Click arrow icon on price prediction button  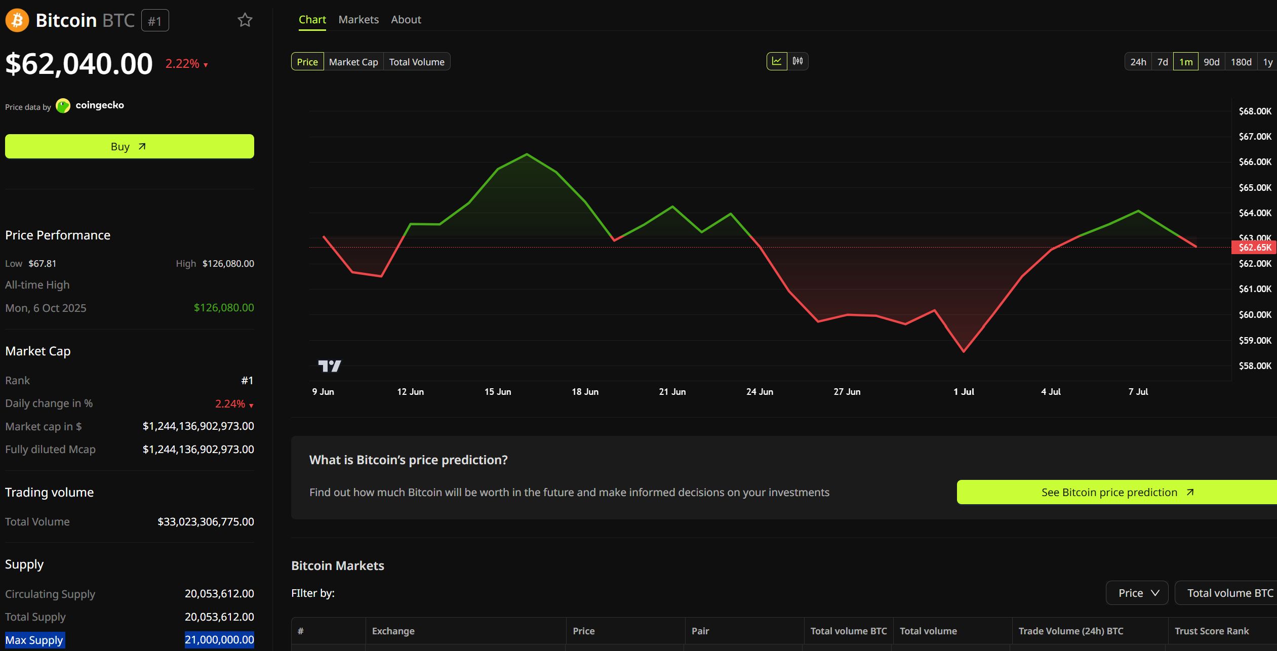click(1190, 492)
